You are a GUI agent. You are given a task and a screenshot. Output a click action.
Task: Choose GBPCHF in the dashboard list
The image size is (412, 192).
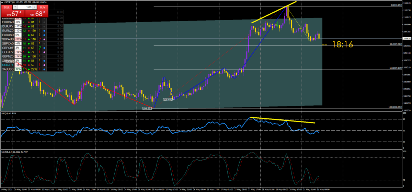click(x=8, y=48)
